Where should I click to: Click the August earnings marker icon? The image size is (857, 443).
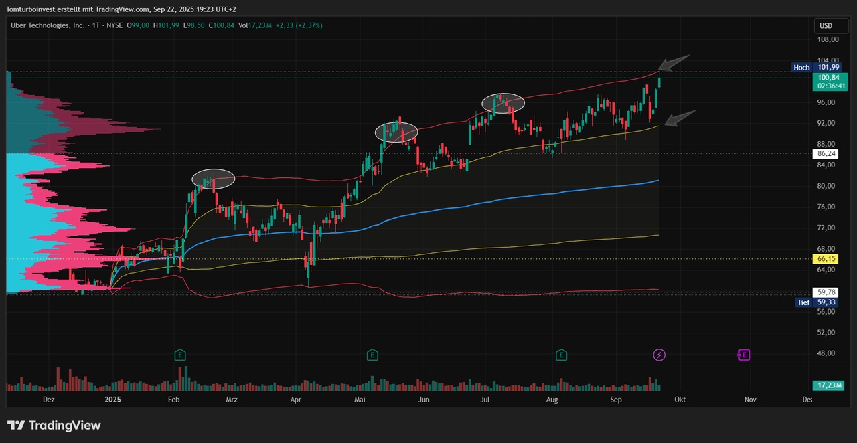(561, 355)
